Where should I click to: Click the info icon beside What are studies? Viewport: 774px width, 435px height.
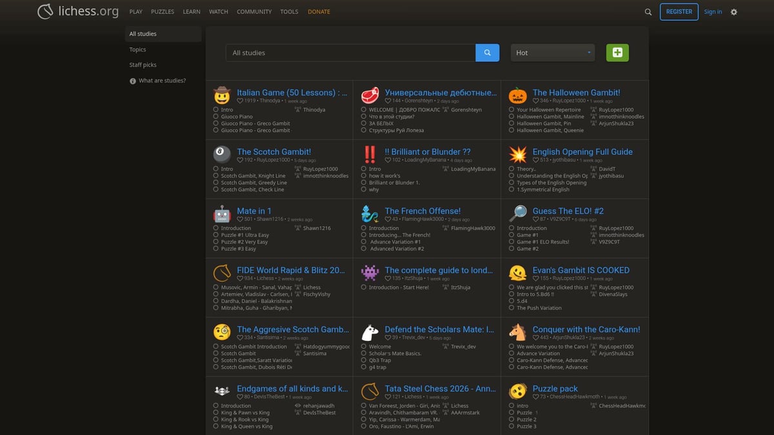click(133, 81)
